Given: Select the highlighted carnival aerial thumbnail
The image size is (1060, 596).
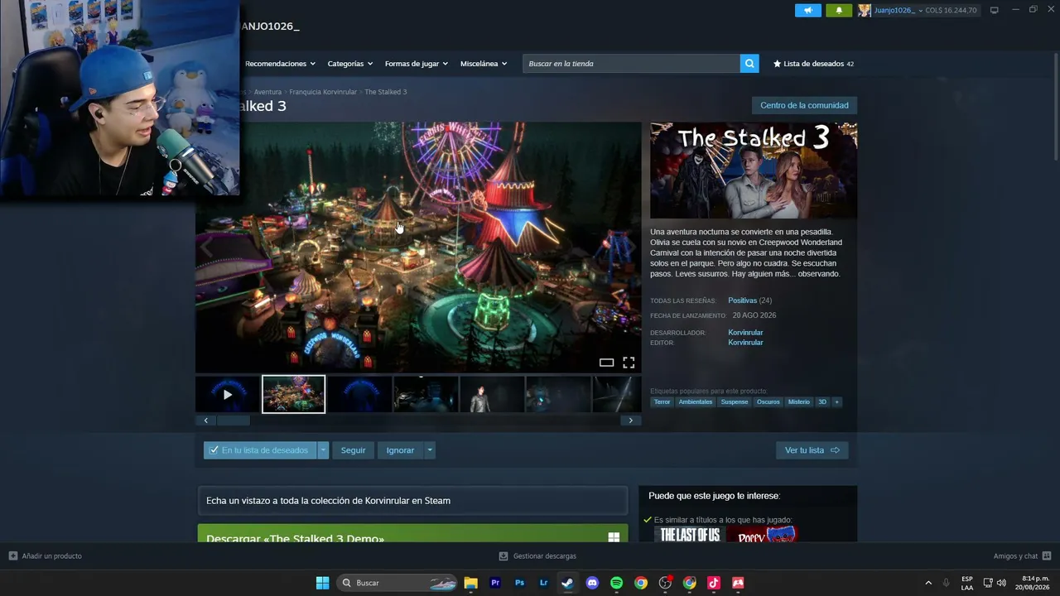Looking at the screenshot, I should [x=294, y=395].
